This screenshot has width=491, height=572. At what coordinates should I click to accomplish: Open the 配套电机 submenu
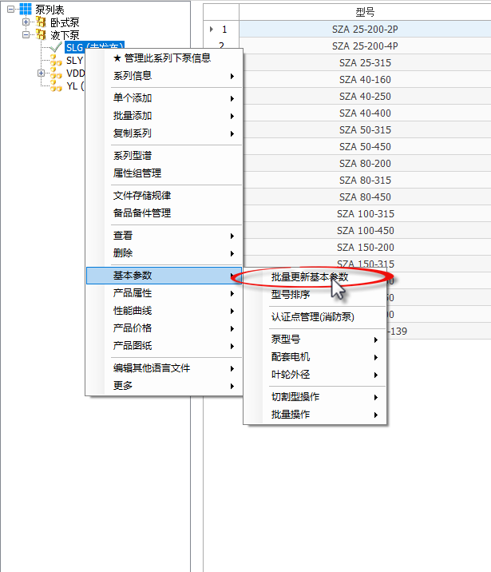(315, 357)
